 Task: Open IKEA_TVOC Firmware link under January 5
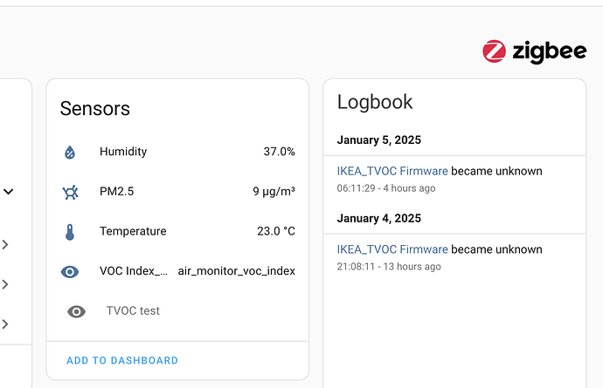(392, 171)
